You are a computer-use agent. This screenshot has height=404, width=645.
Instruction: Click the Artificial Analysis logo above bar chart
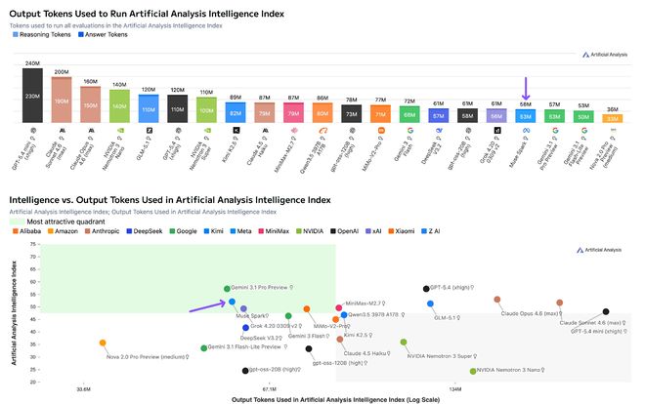click(x=604, y=56)
